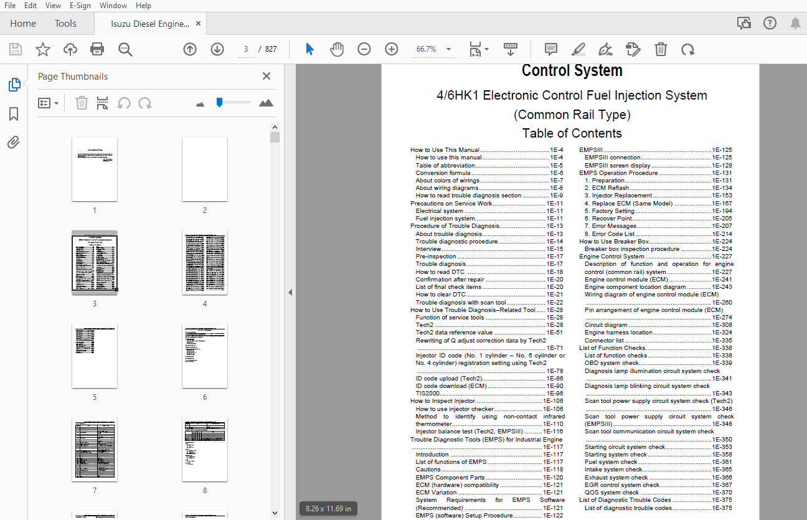Delete selected thumbnail page trash icon
The width and height of the screenshot is (807, 520).
pyautogui.click(x=82, y=103)
